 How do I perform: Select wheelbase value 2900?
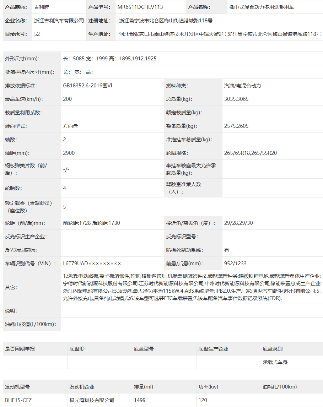tap(69, 153)
